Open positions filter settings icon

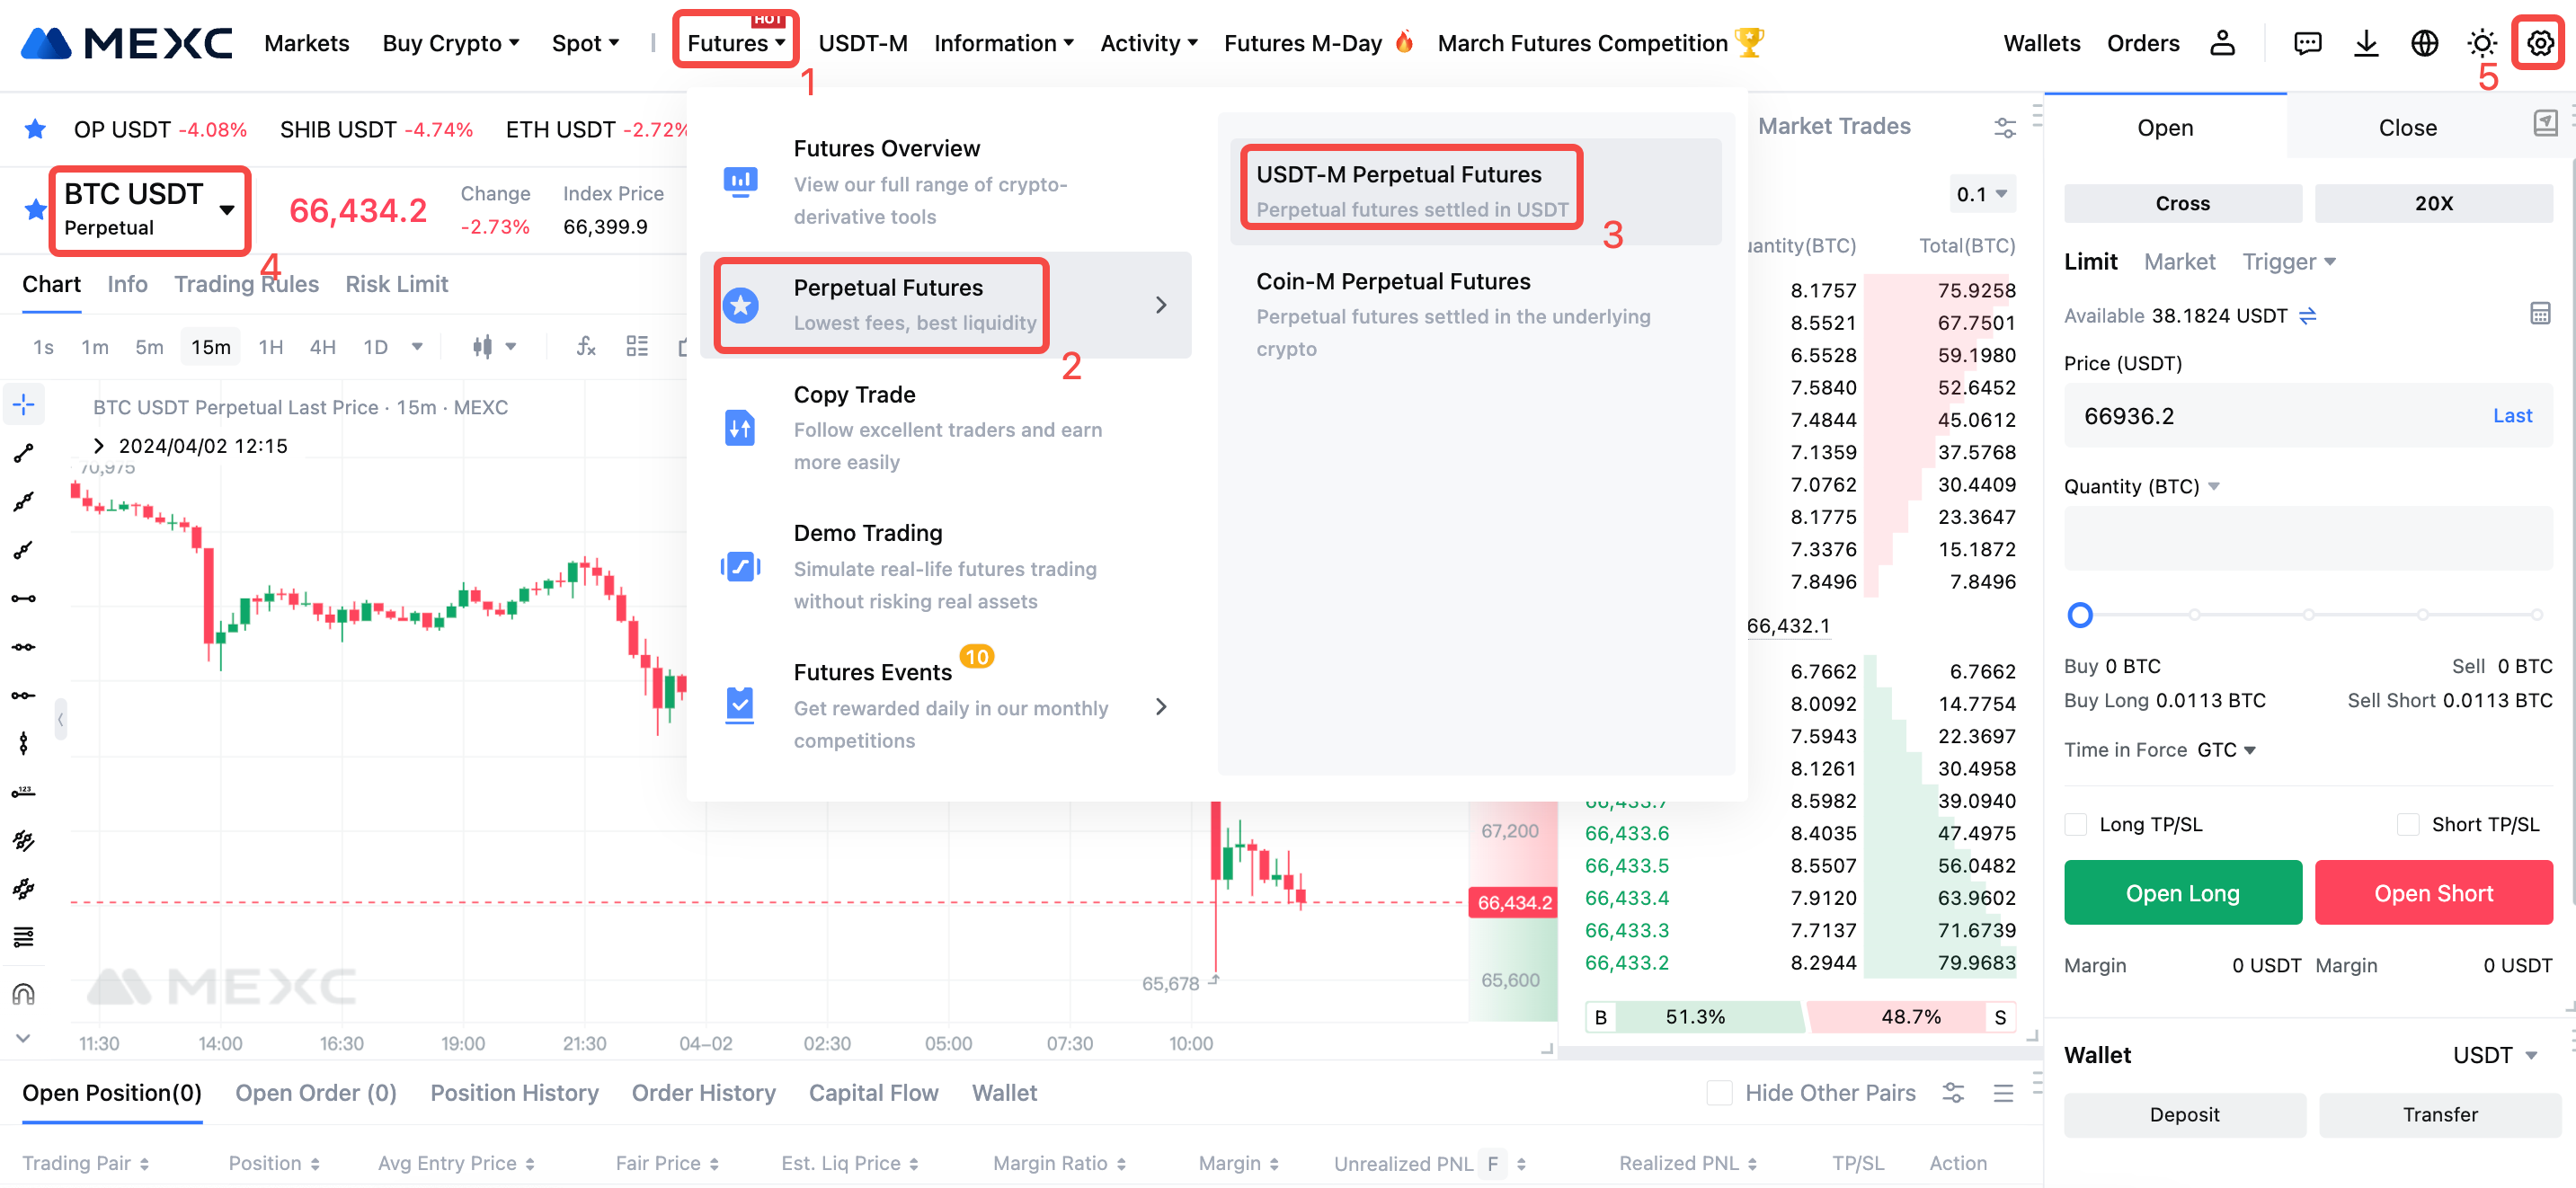tap(1953, 1093)
